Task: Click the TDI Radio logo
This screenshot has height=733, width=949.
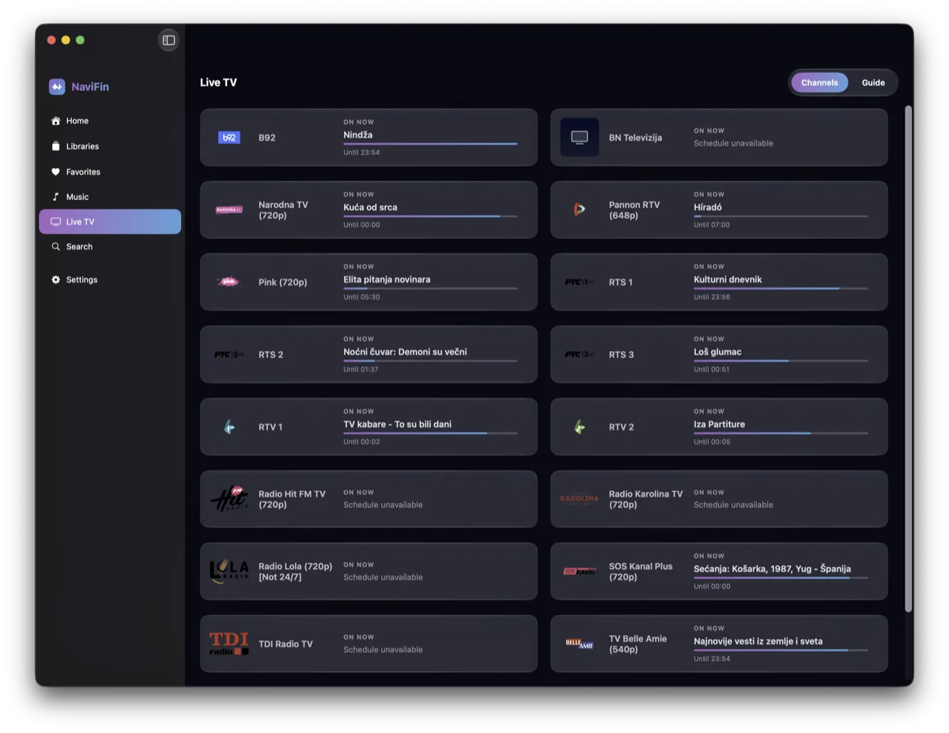Action: coord(229,644)
